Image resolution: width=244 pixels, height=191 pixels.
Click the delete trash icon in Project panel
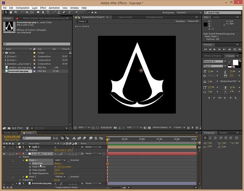click(x=27, y=128)
